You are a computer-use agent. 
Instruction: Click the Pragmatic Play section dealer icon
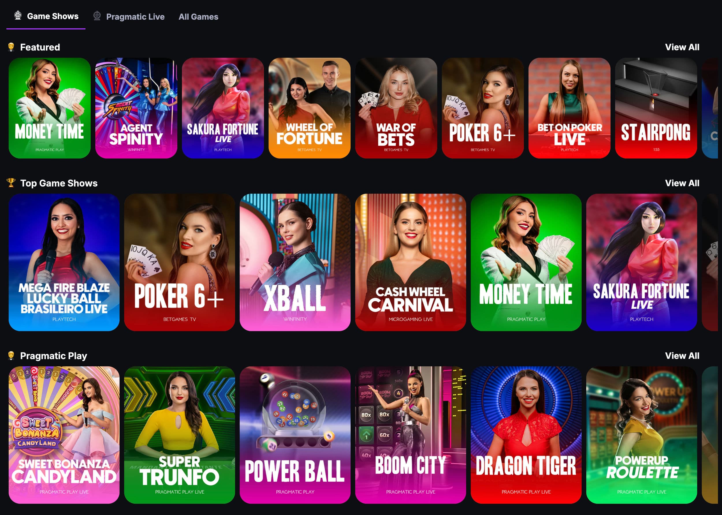coord(11,355)
